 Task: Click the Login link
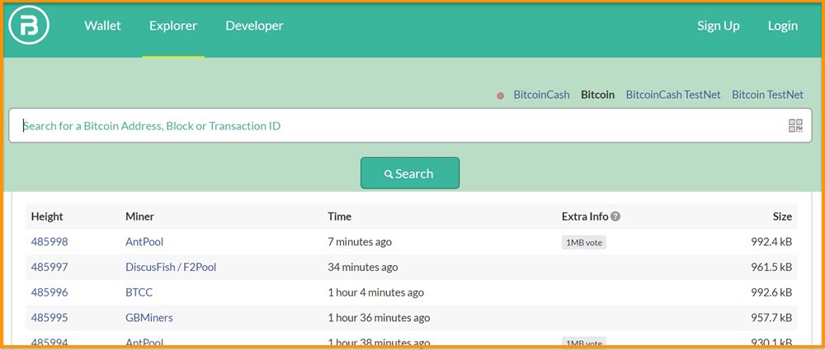point(782,26)
